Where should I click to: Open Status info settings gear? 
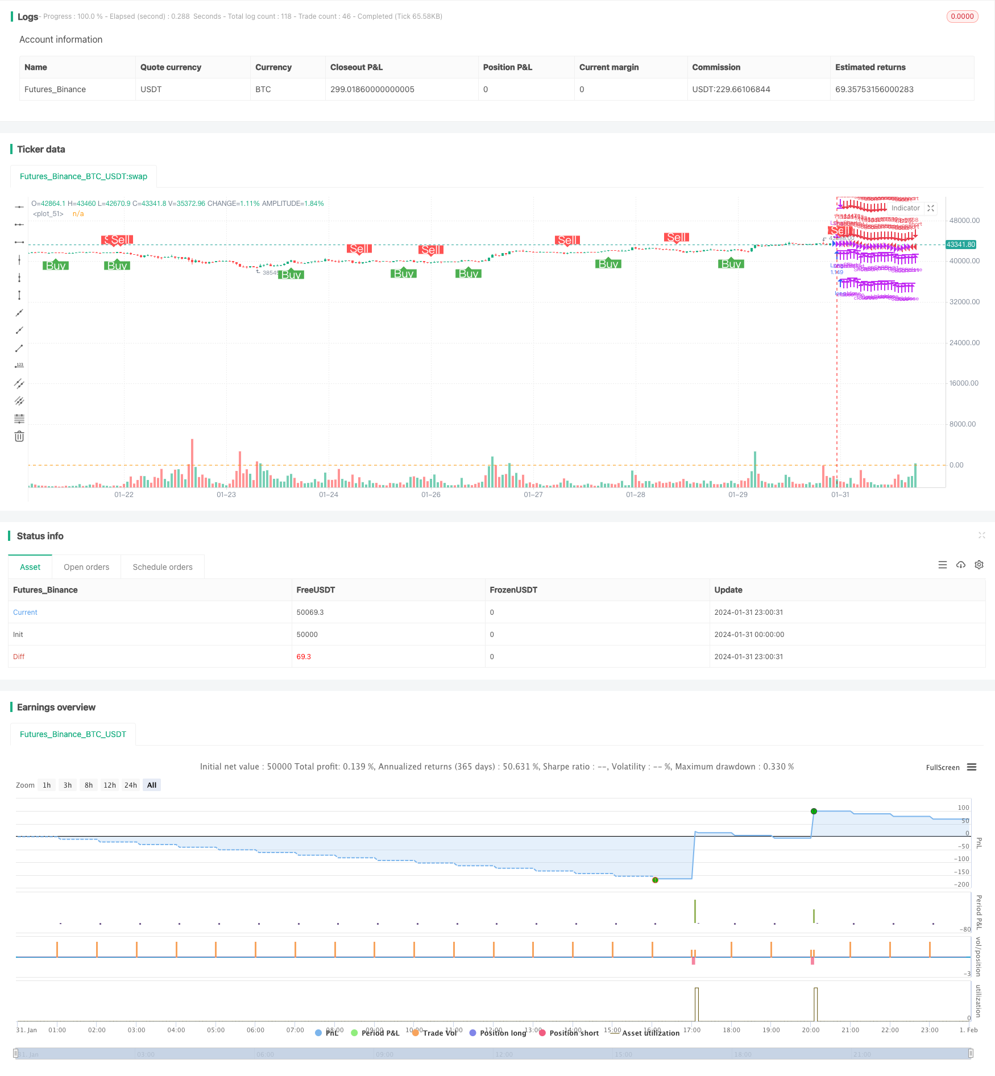click(979, 565)
